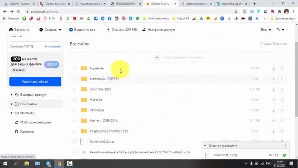The image size is (298, 168).
Task: Expand the Быстрый доступ tree arrow
Action: [11, 95]
